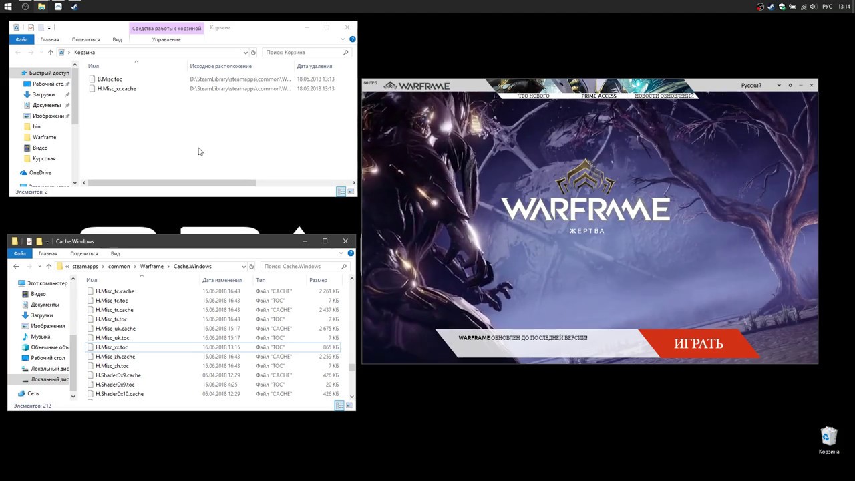
Task: Open File Explorer from the taskbar
Action: [x=41, y=7]
